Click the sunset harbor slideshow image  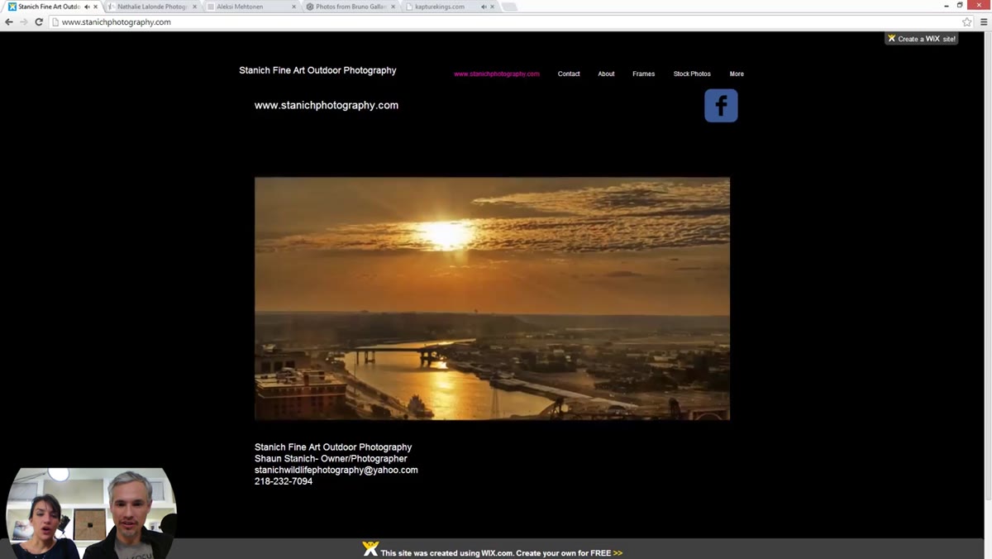tap(492, 299)
